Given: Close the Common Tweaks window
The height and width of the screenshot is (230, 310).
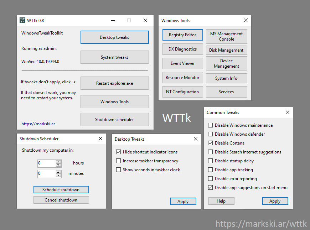Looking at the screenshot, I should (x=288, y=112).
